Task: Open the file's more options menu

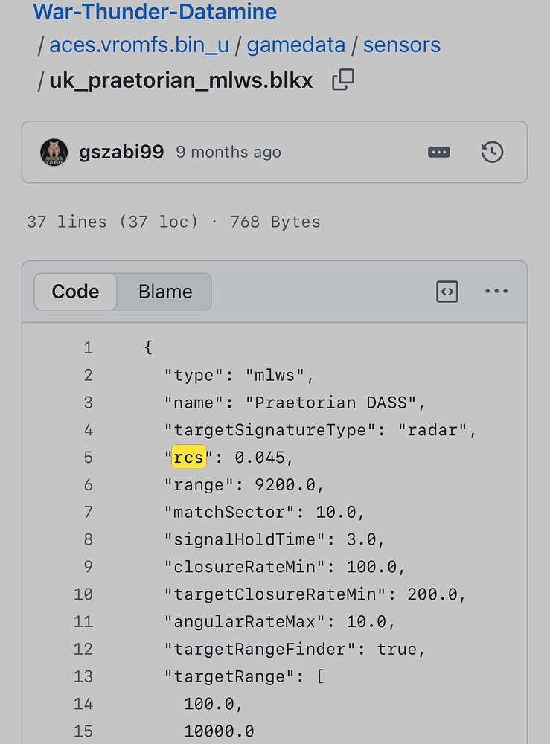Action: click(x=496, y=292)
